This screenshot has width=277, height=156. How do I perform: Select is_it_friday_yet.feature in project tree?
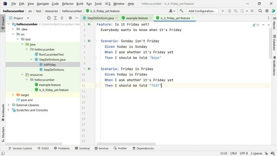pyautogui.click(x=54, y=90)
